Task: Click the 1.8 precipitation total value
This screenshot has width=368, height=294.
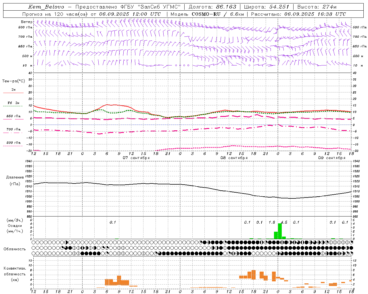Action: pos(272,222)
